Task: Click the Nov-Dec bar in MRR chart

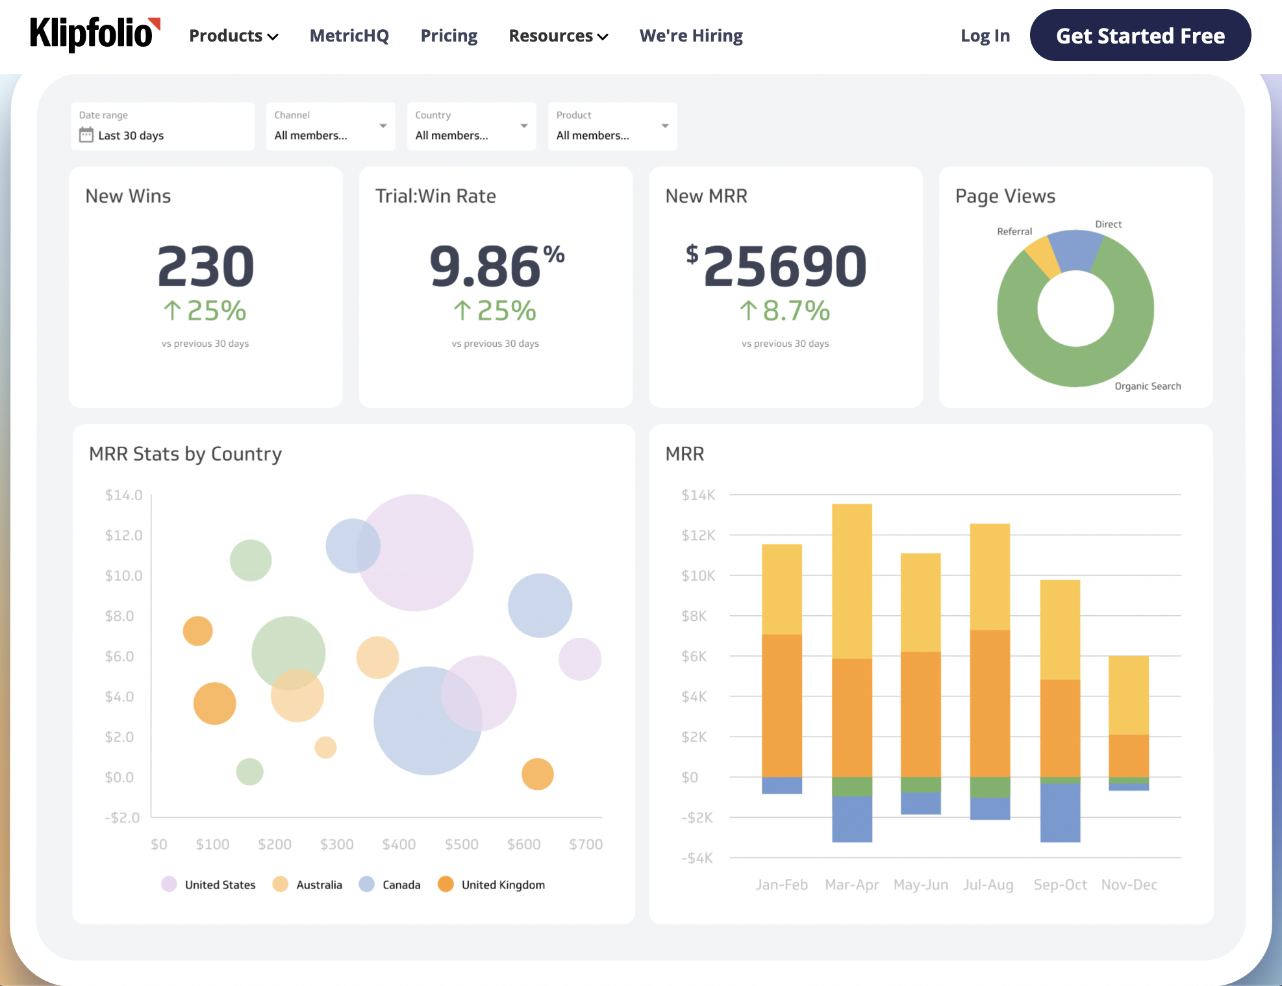Action: pos(1129,722)
